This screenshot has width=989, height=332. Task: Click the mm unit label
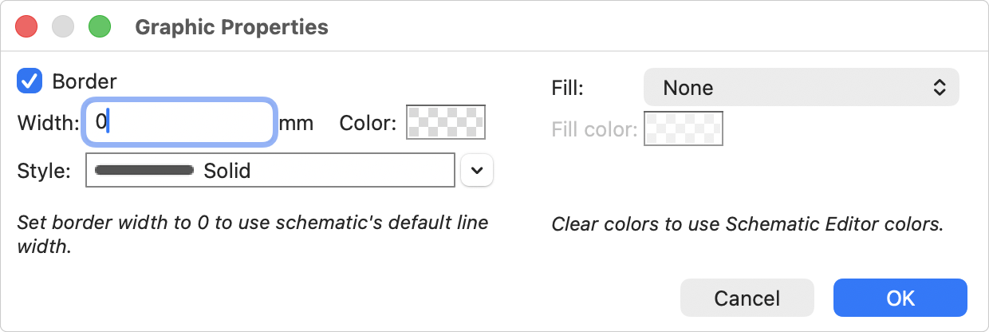pos(296,123)
